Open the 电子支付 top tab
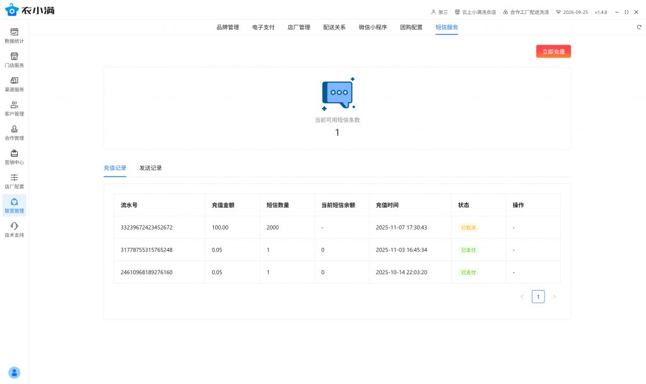 click(263, 27)
